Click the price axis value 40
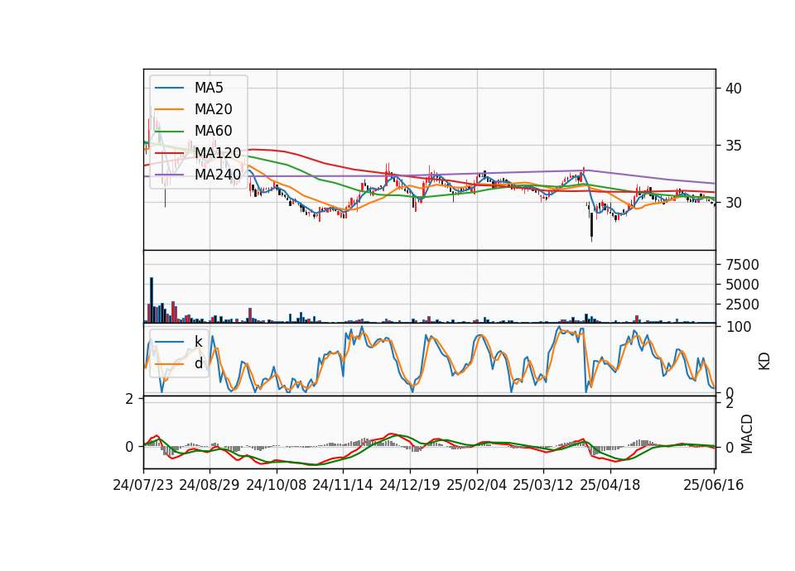The width and height of the screenshot is (795, 571). [733, 89]
